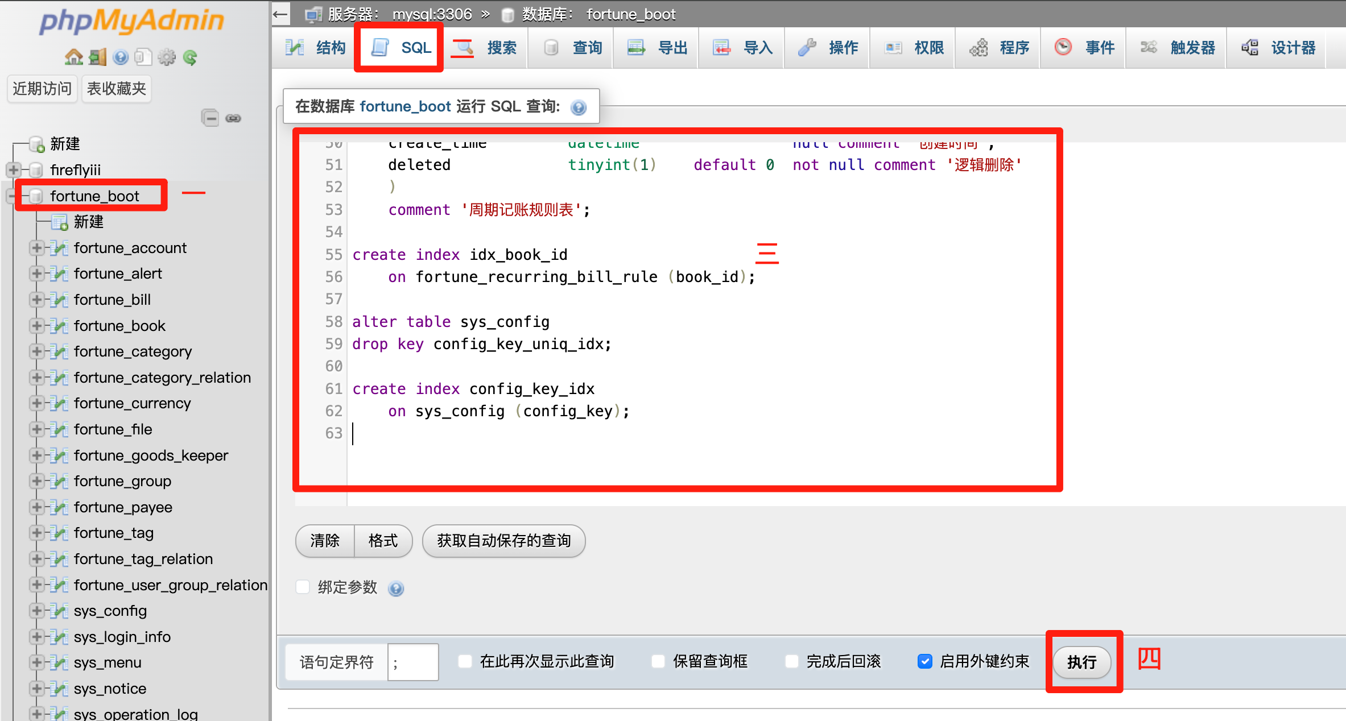The width and height of the screenshot is (1346, 721).
Task: Click help icon beside SQL query title
Action: click(579, 107)
